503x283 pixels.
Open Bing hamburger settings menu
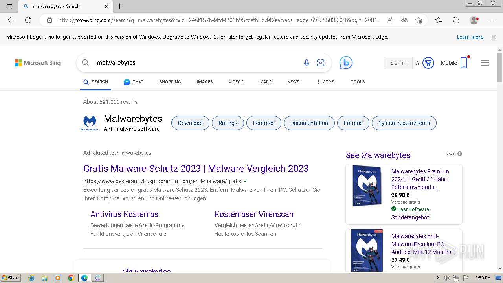(x=485, y=63)
